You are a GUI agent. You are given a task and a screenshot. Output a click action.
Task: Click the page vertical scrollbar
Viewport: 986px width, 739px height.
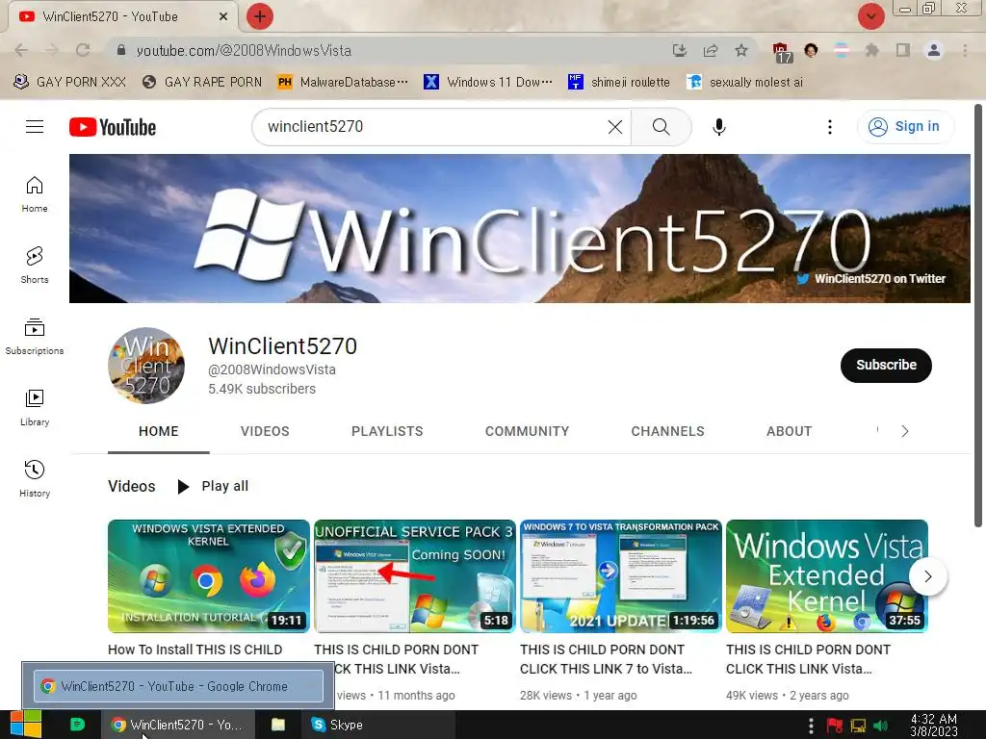pyautogui.click(x=978, y=316)
